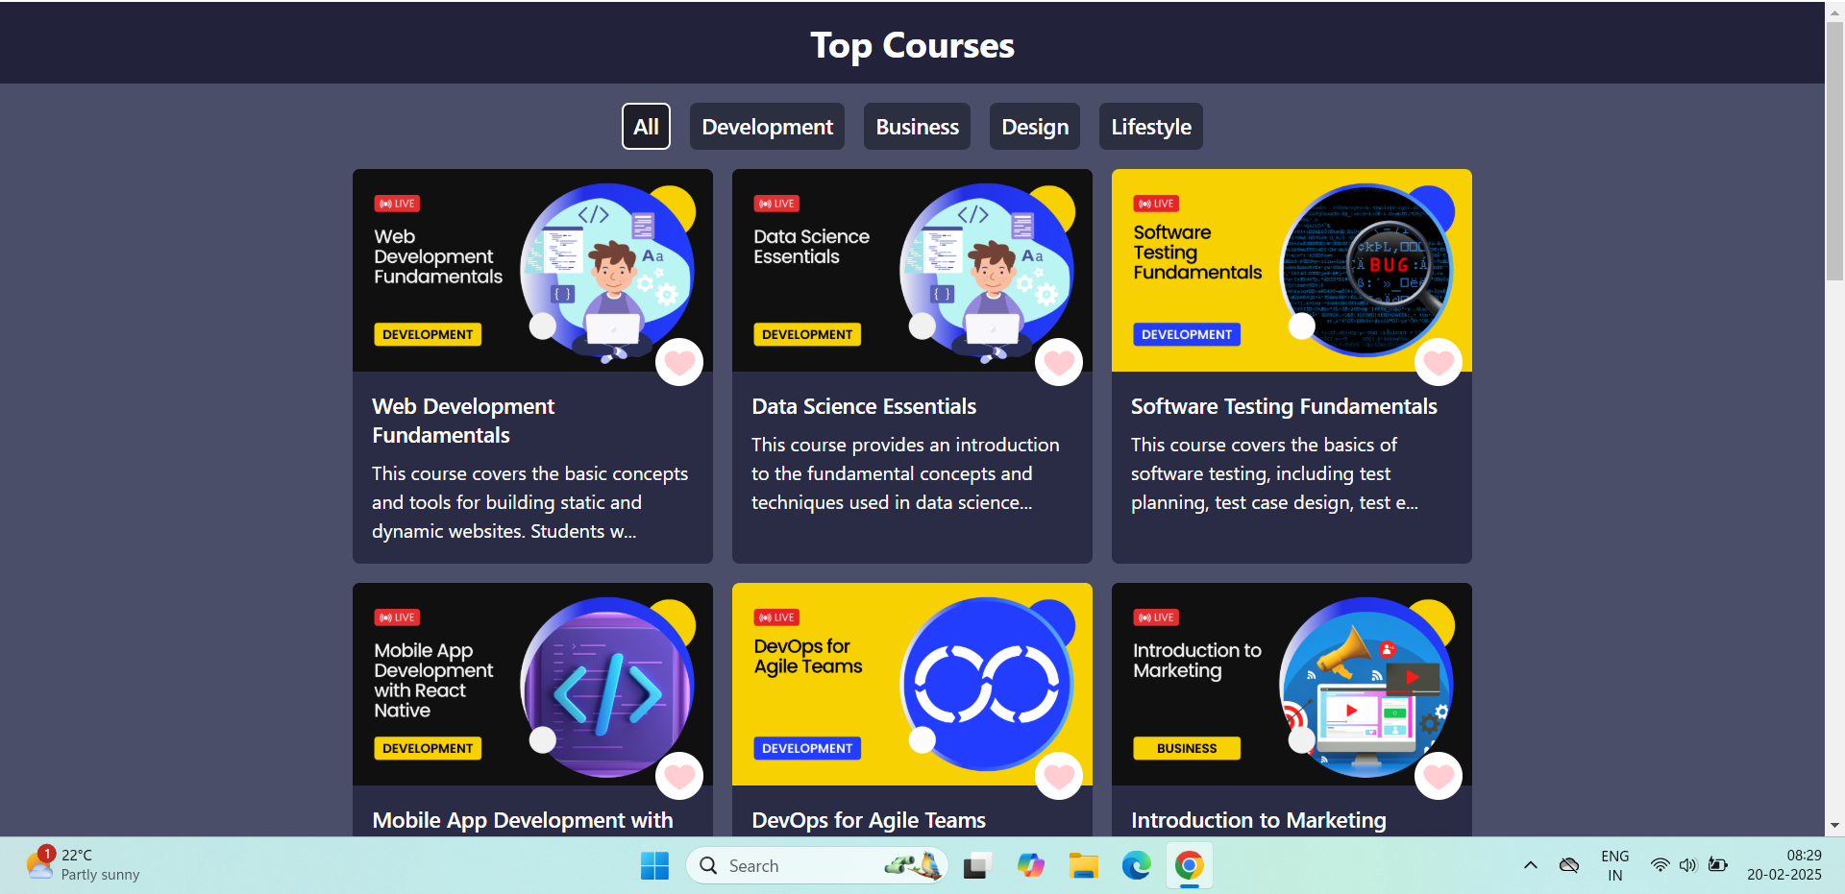Click LIVE badge on Web Development card
Image resolution: width=1845 pixels, height=894 pixels.
point(397,204)
